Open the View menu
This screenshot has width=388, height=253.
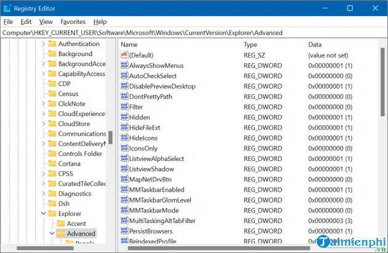pyautogui.click(x=46, y=21)
